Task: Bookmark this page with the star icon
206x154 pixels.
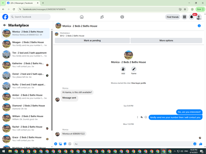Action: pyautogui.click(x=185, y=9)
